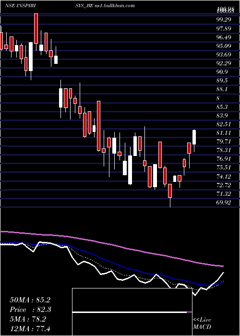Click the 72.72 price axis label
The image size is (240, 336).
pyautogui.click(x=224, y=185)
